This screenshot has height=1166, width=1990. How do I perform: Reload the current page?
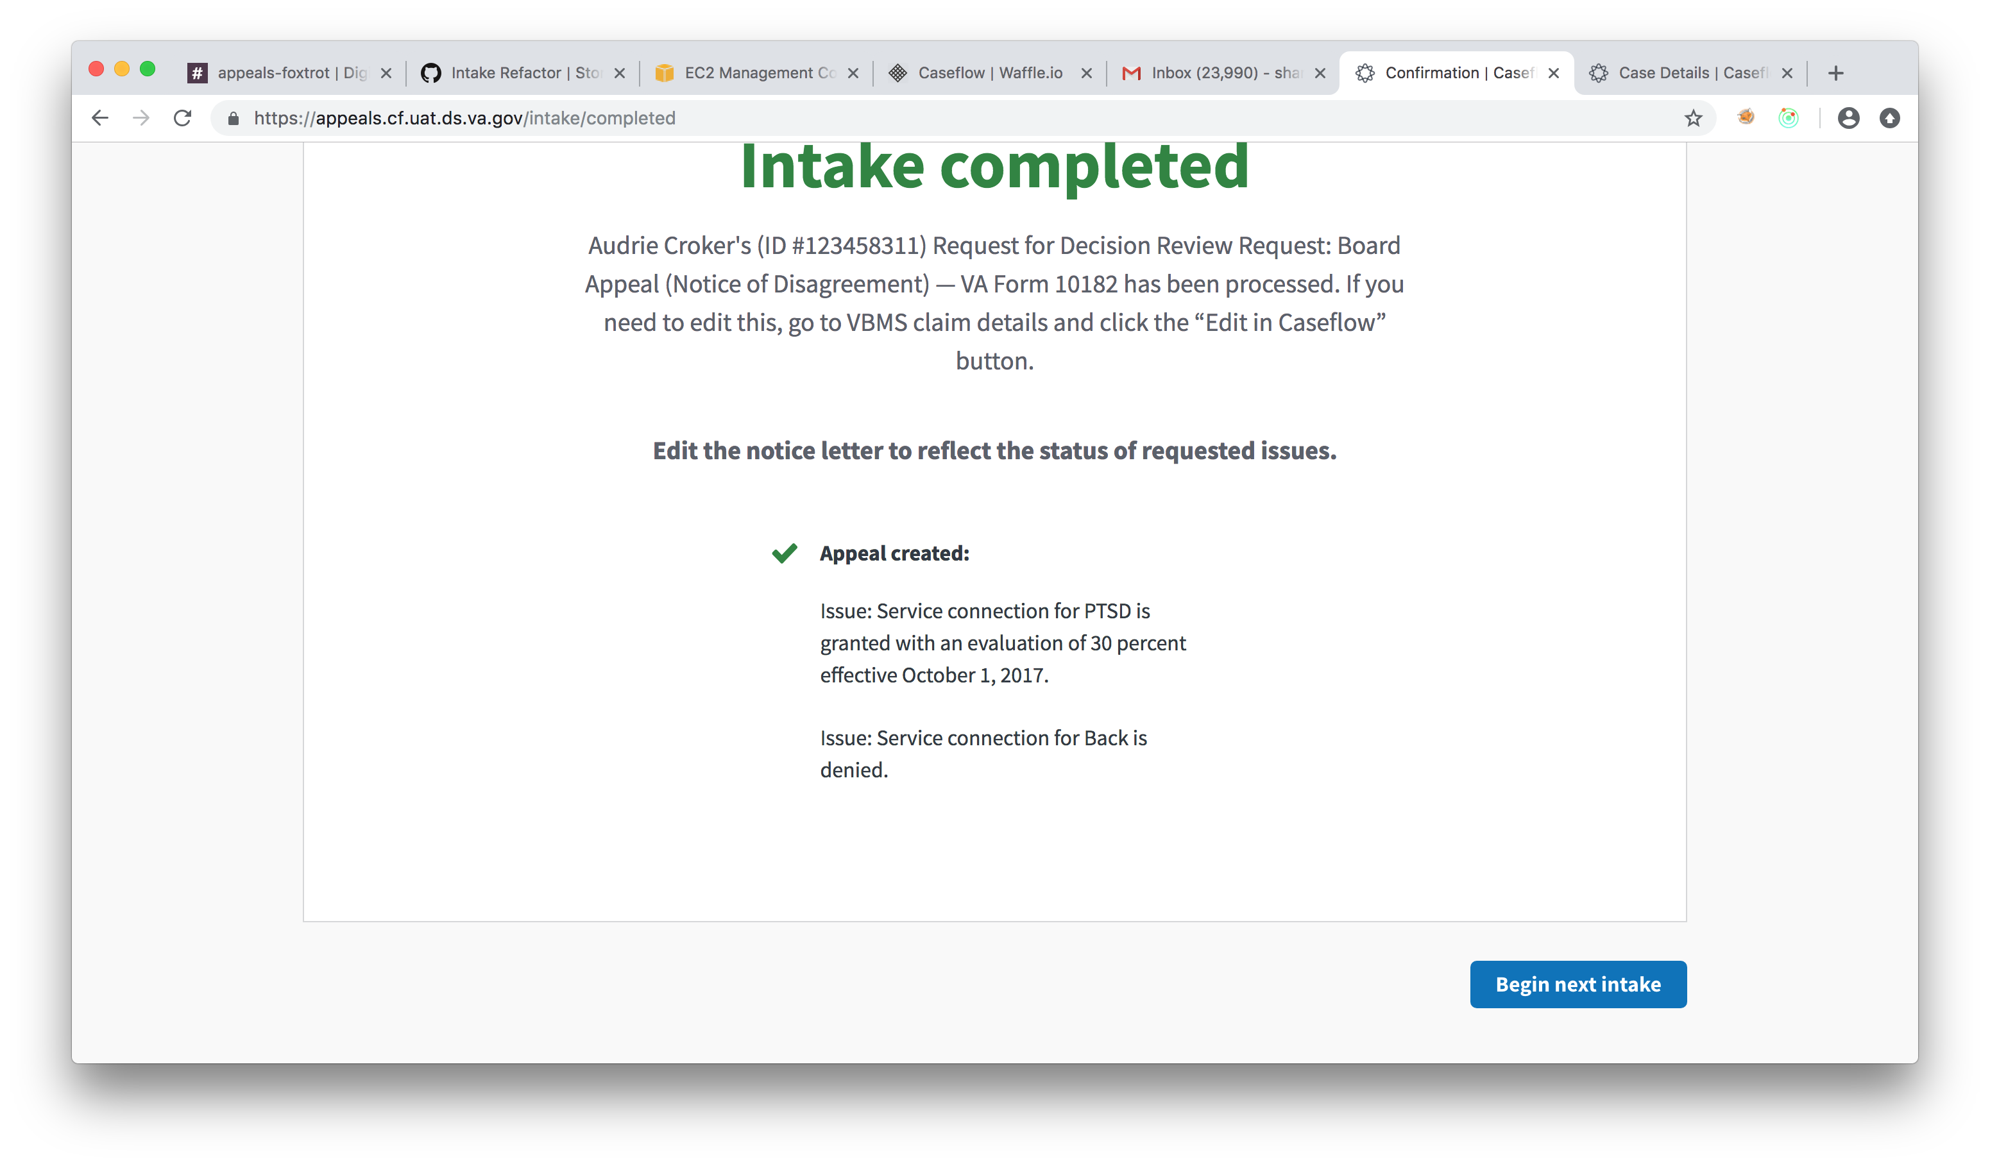(x=182, y=119)
